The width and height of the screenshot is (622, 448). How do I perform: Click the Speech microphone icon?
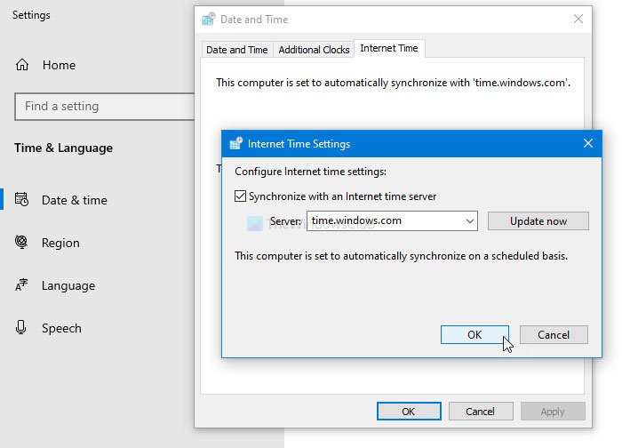click(22, 328)
